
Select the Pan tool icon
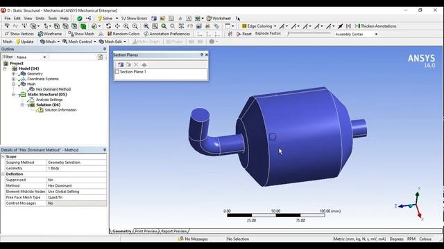[117, 26]
